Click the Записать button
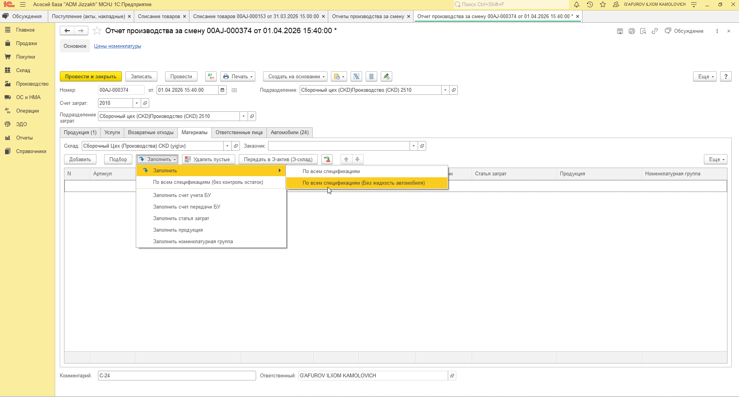This screenshot has width=739, height=397. coord(141,76)
